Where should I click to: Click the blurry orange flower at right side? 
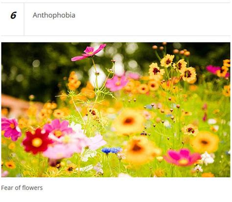205,142
